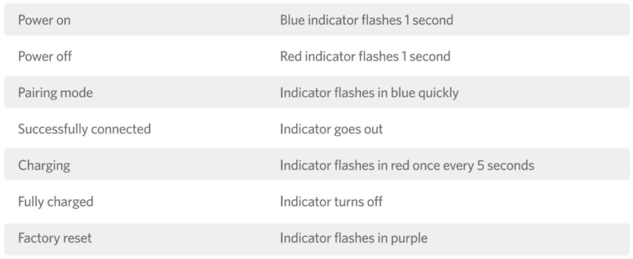
Task: Click the "Power off" status label
Action: click(45, 57)
